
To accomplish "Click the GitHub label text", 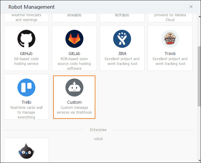I will coord(26,54).
